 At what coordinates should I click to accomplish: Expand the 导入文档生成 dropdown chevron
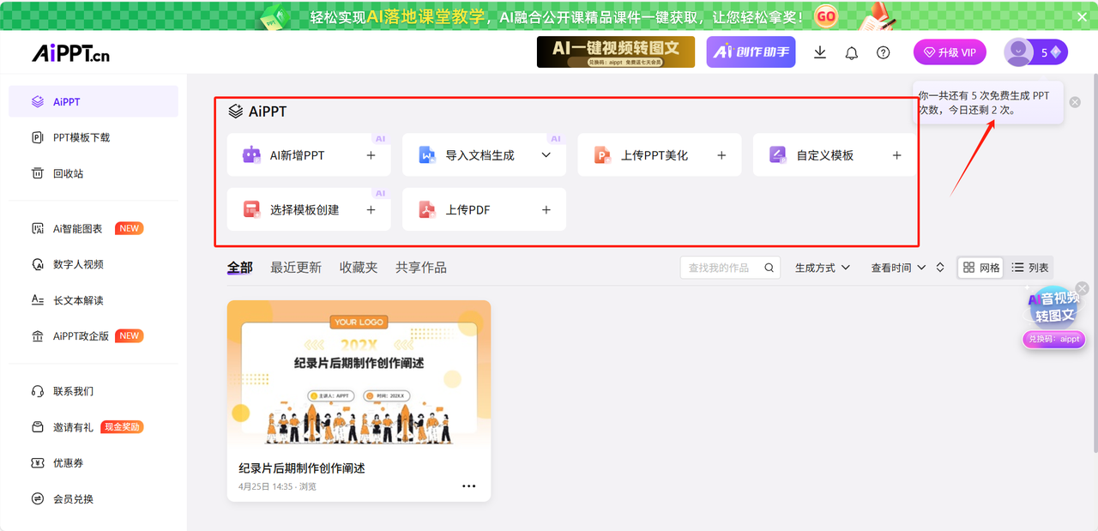click(x=546, y=155)
